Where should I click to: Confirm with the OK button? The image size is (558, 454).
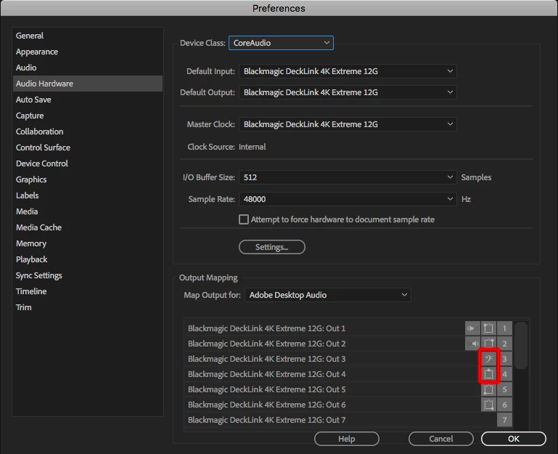(514, 439)
